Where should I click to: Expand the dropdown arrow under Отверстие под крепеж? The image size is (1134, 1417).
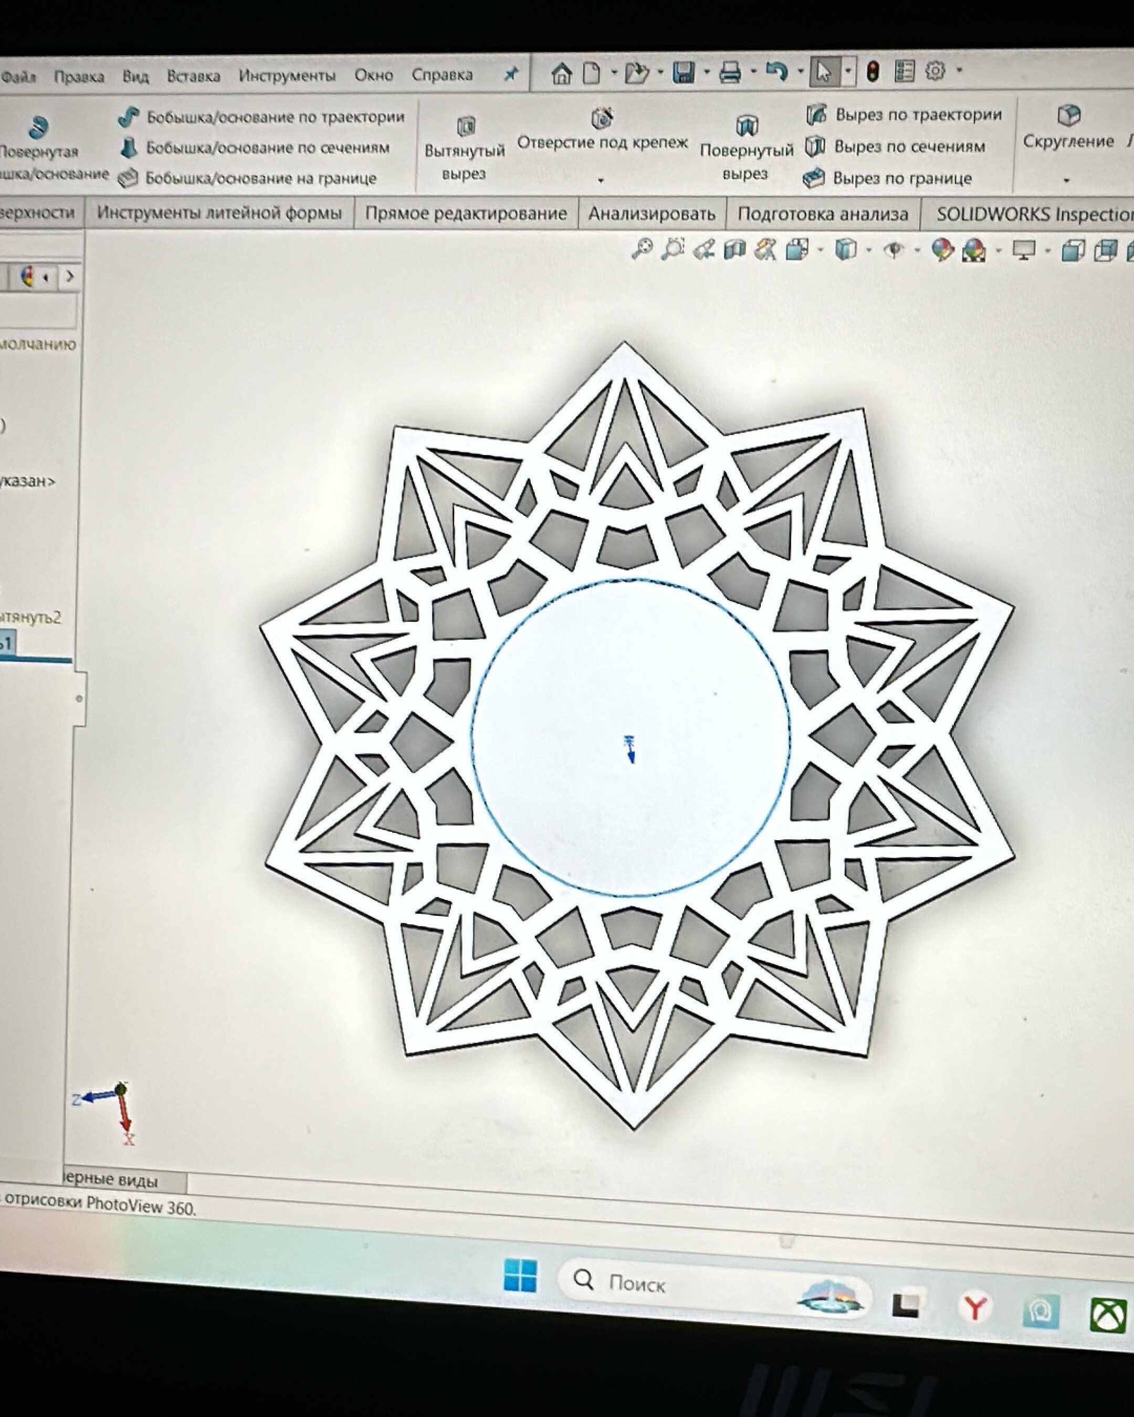(x=600, y=179)
